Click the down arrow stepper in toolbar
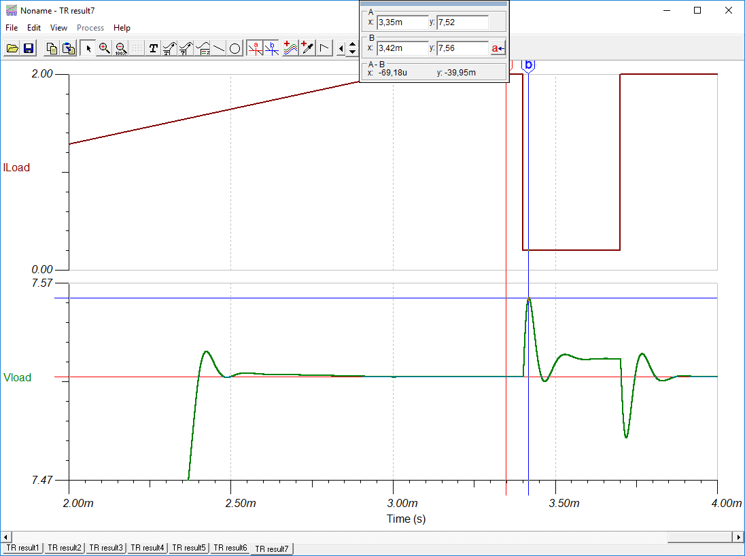The width and height of the screenshot is (745, 556). tap(353, 52)
